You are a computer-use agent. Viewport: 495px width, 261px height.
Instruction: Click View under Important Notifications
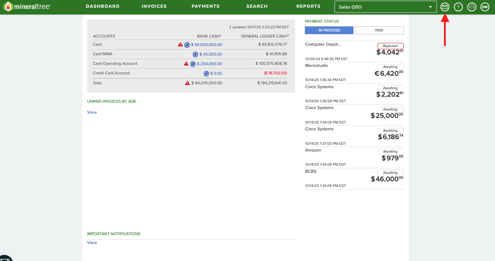92,243
